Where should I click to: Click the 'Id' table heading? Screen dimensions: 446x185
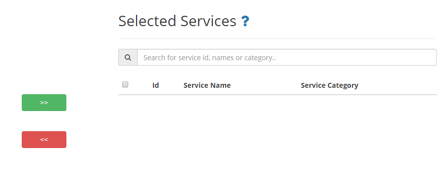(155, 85)
